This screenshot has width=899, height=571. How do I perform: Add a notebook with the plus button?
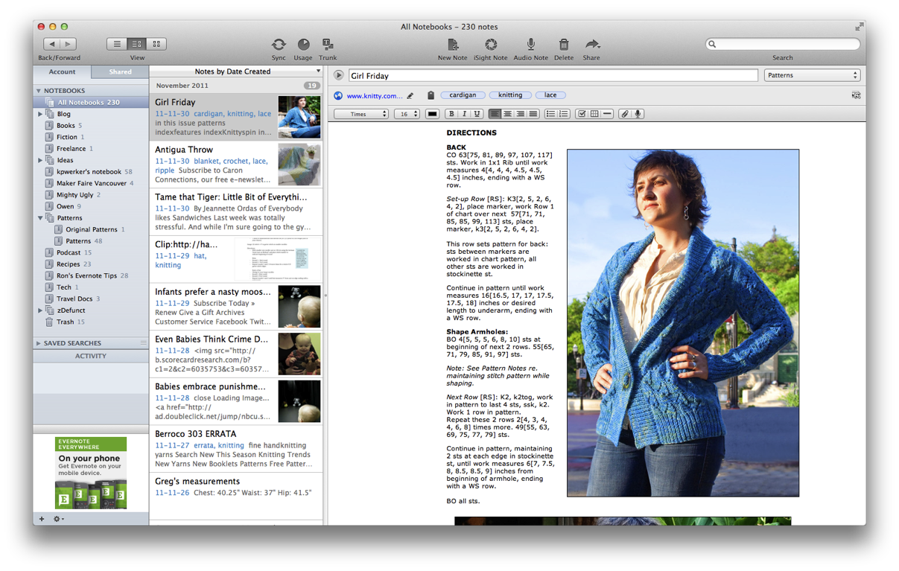pyautogui.click(x=42, y=519)
